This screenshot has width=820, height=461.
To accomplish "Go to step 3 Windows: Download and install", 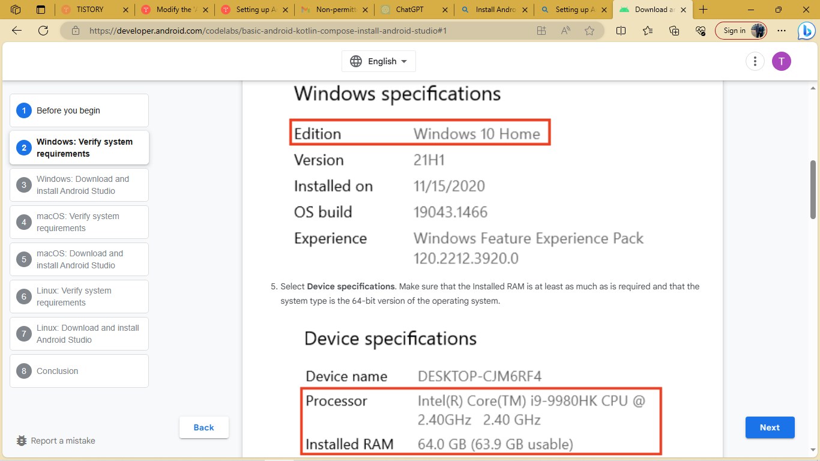I will [79, 185].
